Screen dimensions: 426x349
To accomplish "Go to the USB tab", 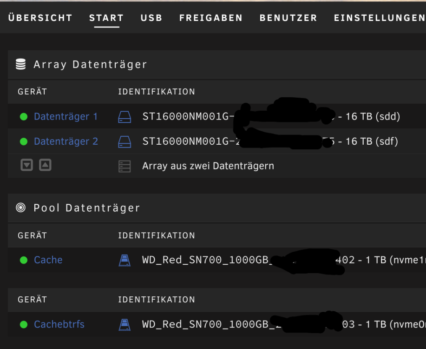I will (x=151, y=18).
